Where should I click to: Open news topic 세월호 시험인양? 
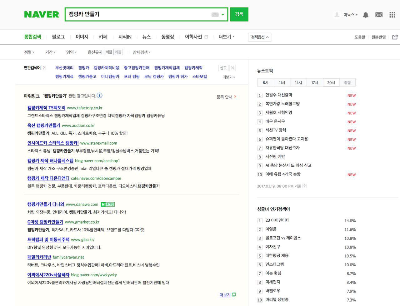pos(279,112)
